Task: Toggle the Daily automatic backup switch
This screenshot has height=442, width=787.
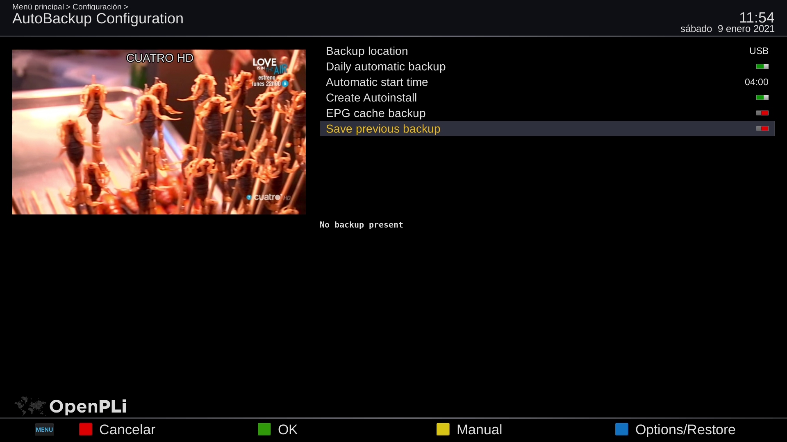Action: 762,66
